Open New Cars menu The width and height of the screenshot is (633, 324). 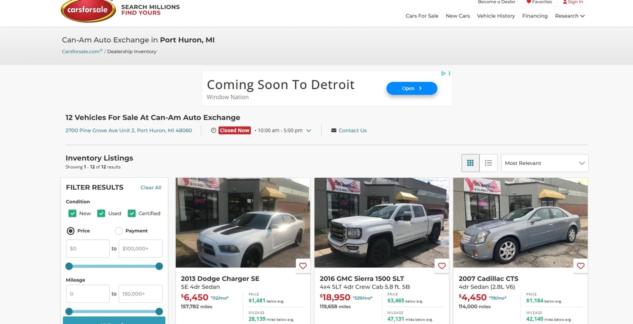coord(458,16)
